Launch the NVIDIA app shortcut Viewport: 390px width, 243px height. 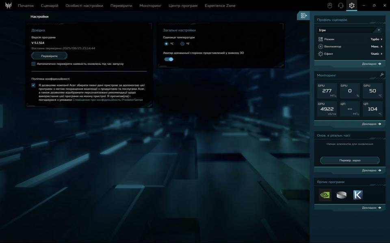click(325, 195)
